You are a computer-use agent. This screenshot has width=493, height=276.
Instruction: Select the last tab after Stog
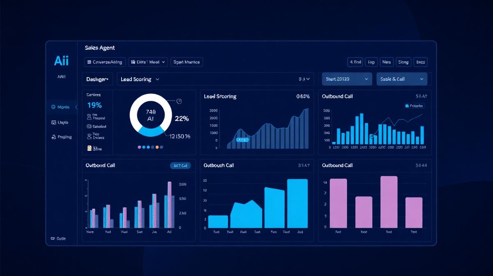(x=421, y=62)
